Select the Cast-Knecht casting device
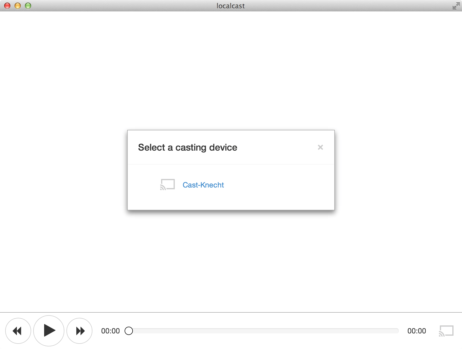Image resolution: width=462 pixels, height=349 pixels. coord(203,185)
